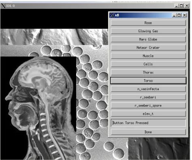The height and width of the screenshot is (160, 192).
Task: Choose the Mars Globe button
Action: [x=148, y=40]
